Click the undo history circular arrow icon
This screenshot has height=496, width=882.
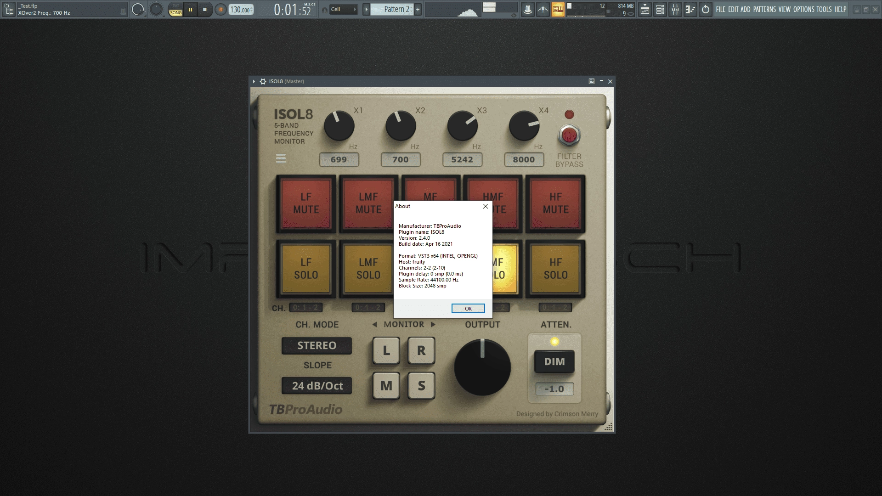(x=706, y=9)
